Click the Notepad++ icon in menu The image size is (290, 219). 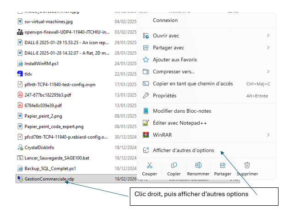coord(146,123)
